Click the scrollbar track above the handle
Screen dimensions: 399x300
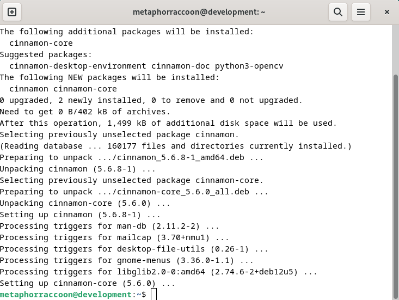point(395,50)
